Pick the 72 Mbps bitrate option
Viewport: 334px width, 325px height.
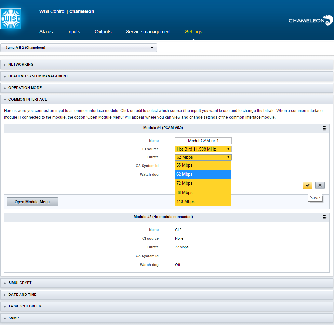[x=203, y=183]
